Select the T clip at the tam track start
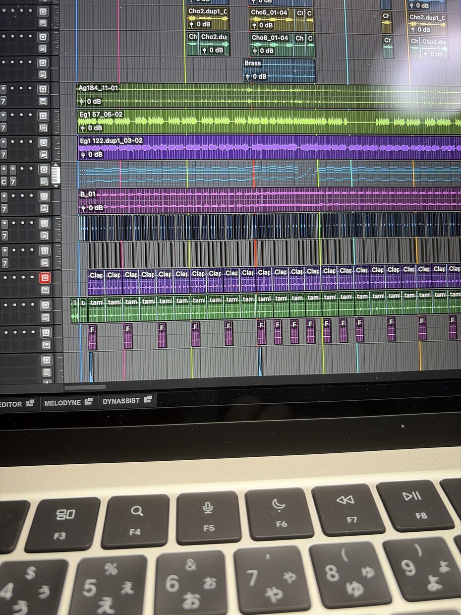461x615 pixels. (x=75, y=311)
